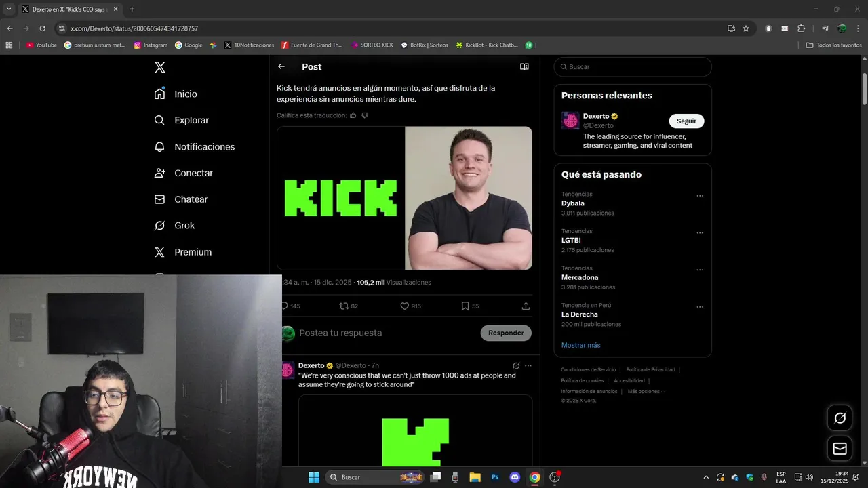The height and width of the screenshot is (488, 868).
Task: Open volume control in system tray
Action: tap(809, 477)
